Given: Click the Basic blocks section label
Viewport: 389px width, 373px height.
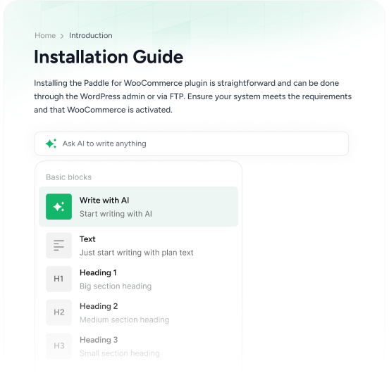Looking at the screenshot, I should pos(69,177).
